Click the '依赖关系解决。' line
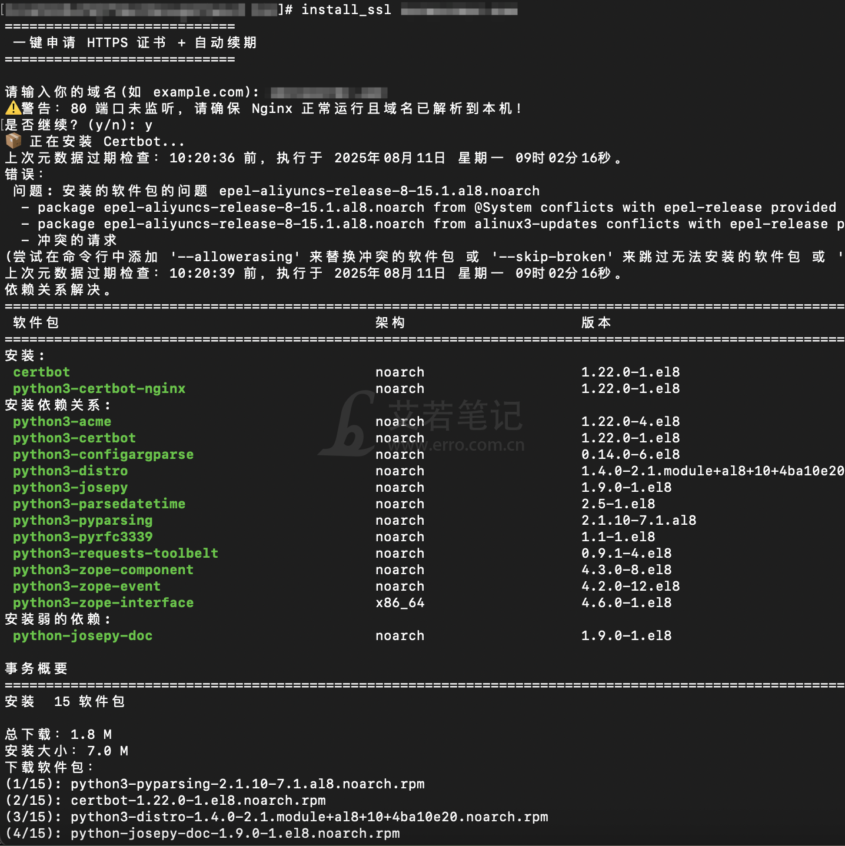845x846 pixels. (59, 289)
